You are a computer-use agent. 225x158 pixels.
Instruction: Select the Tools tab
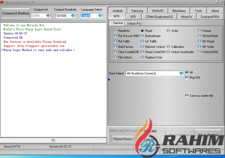198,11
